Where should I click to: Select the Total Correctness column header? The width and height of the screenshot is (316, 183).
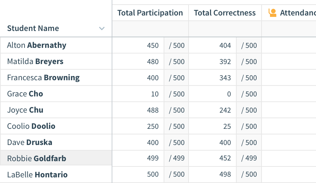pyautogui.click(x=225, y=13)
